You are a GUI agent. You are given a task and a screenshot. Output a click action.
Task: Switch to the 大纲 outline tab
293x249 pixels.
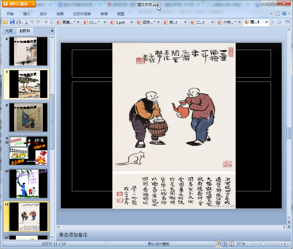[x=9, y=31]
